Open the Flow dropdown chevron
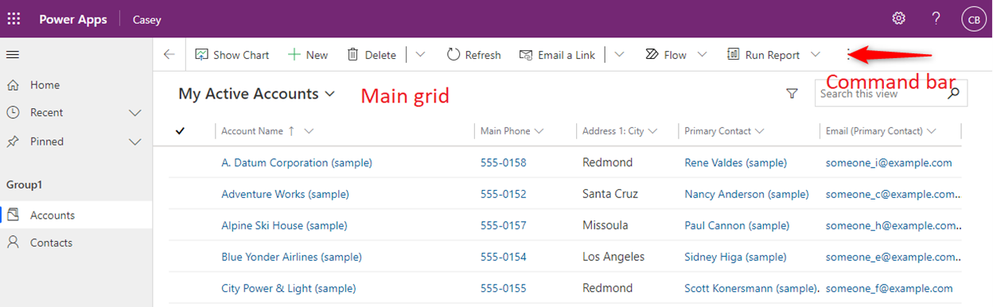 coord(702,55)
